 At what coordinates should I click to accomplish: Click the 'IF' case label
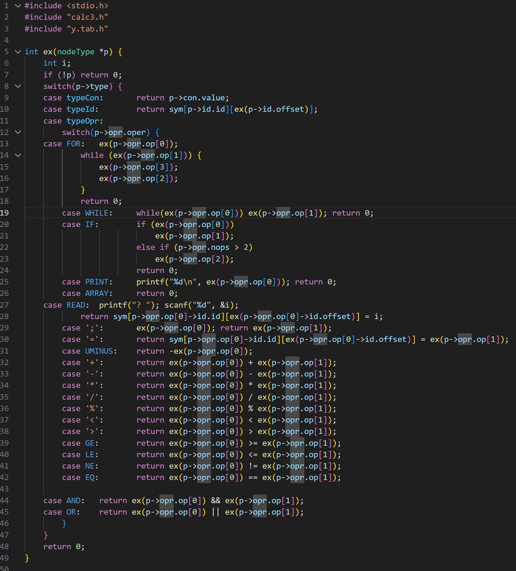[x=90, y=224]
